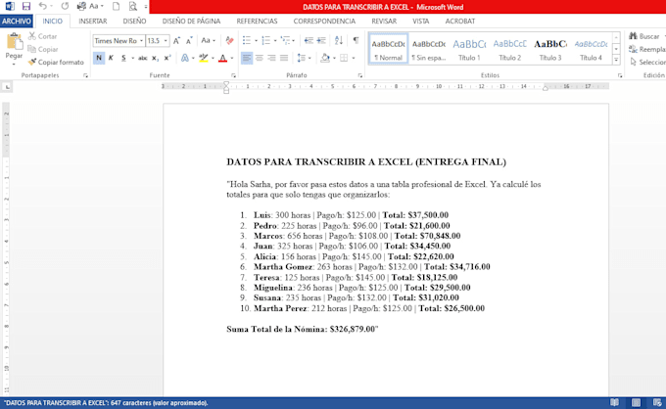Justify the paragraph text
This screenshot has width=666, height=409.
pos(284,58)
